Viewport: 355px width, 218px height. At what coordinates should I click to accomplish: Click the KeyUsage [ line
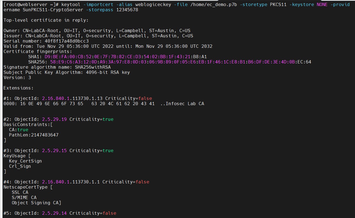[17, 156]
